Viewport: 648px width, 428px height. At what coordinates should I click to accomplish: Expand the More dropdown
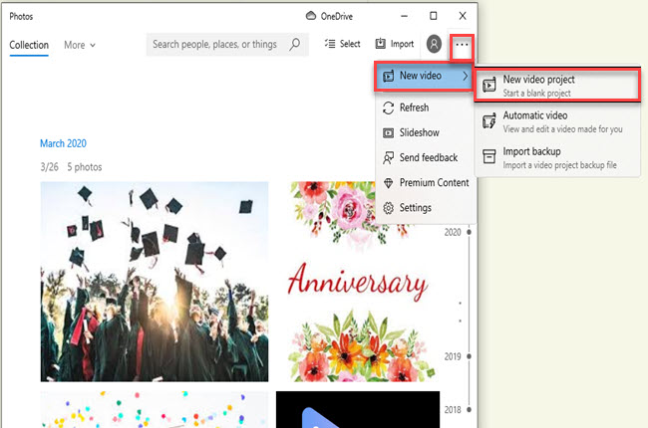click(80, 45)
